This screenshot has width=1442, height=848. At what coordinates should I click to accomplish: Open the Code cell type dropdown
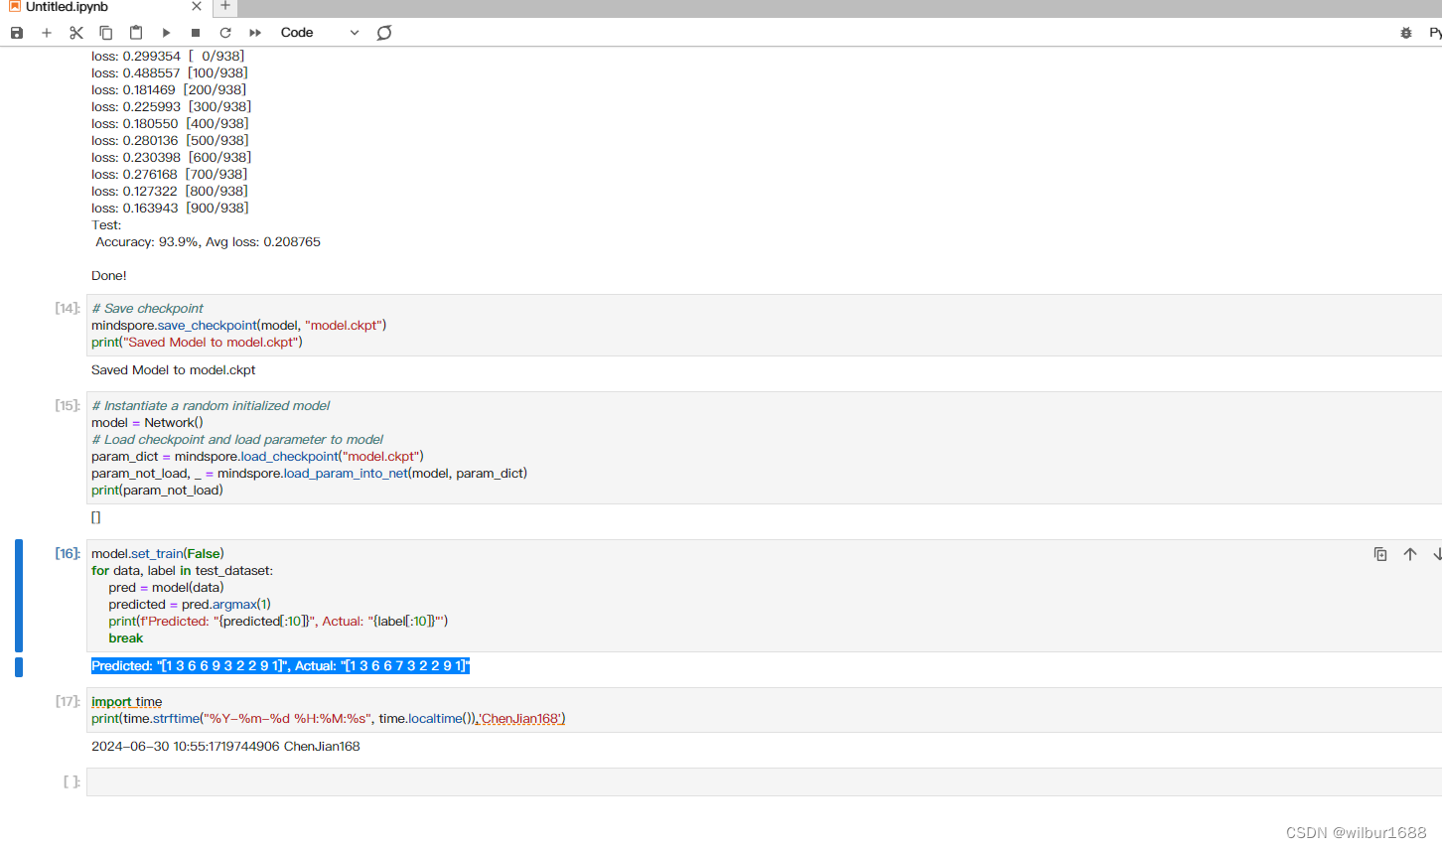(319, 33)
